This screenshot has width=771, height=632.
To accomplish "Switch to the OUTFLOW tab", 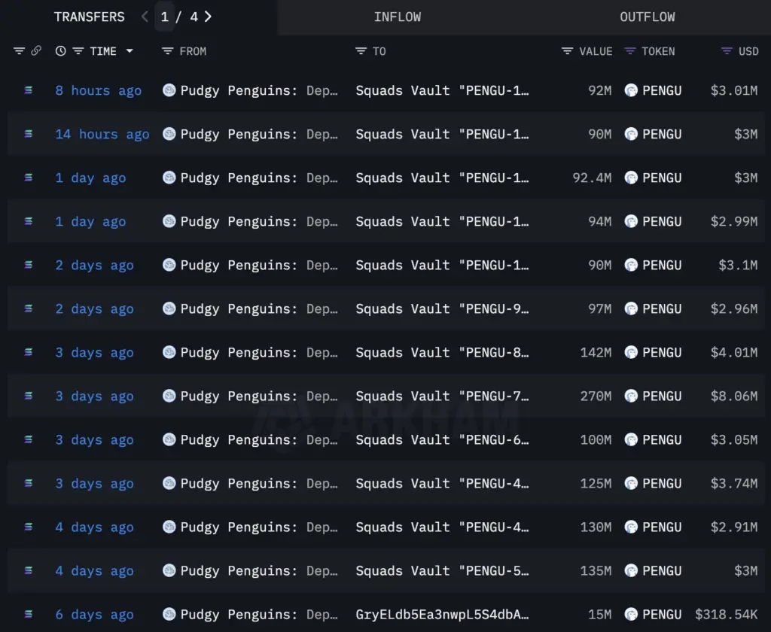I will click(648, 17).
